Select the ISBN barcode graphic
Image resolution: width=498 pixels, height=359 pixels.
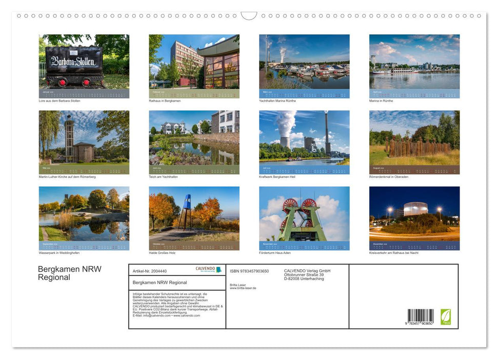point(421,315)
